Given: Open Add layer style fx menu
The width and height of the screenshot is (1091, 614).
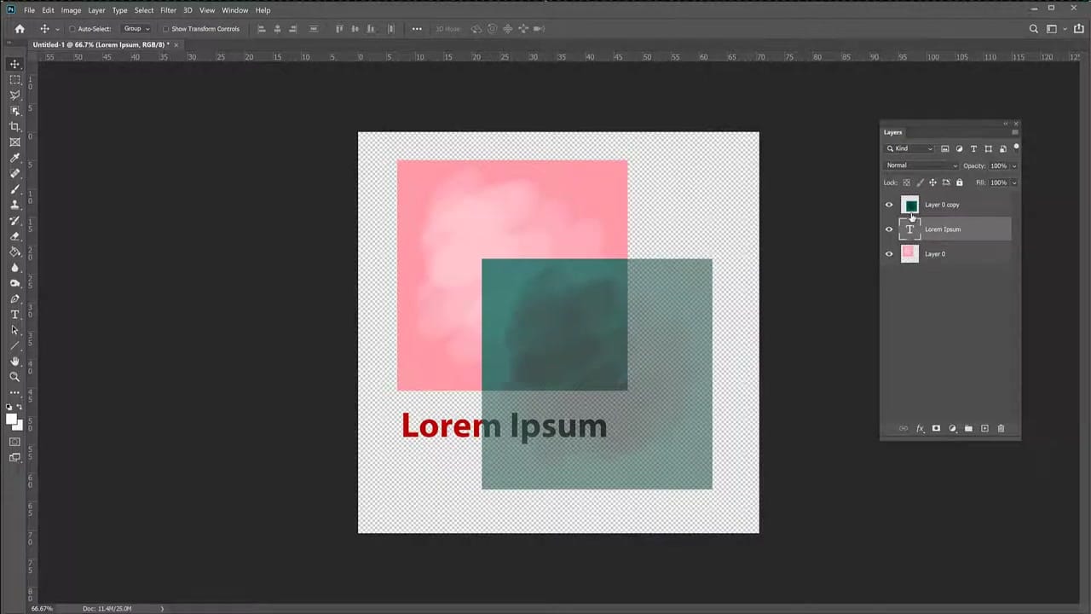Looking at the screenshot, I should pyautogui.click(x=919, y=428).
